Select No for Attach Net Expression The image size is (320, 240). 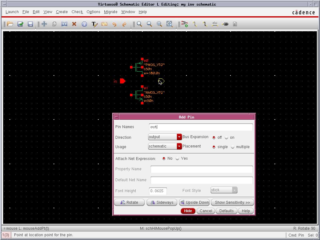point(164,158)
